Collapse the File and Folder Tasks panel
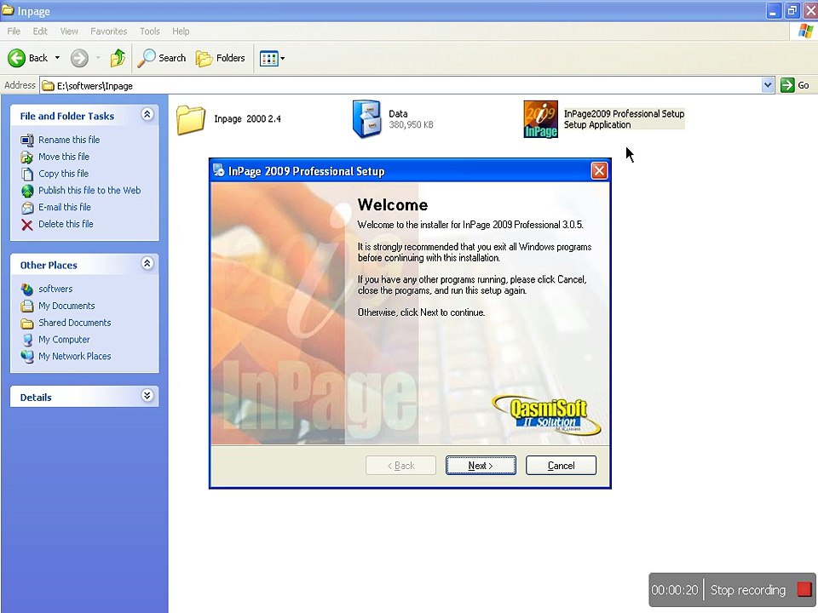Screen dimensions: 818x613 tap(147, 114)
